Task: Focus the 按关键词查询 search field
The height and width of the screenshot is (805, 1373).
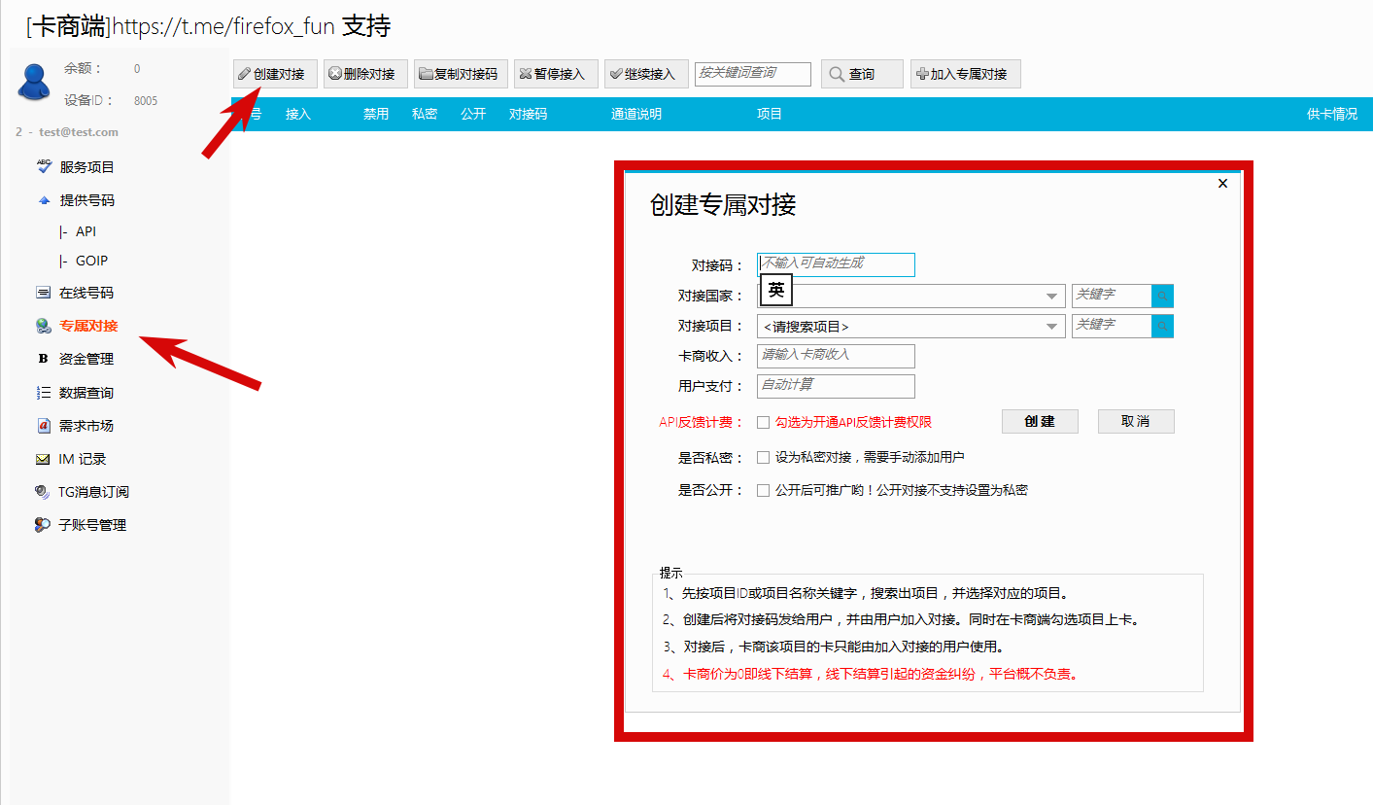Action: [x=753, y=74]
